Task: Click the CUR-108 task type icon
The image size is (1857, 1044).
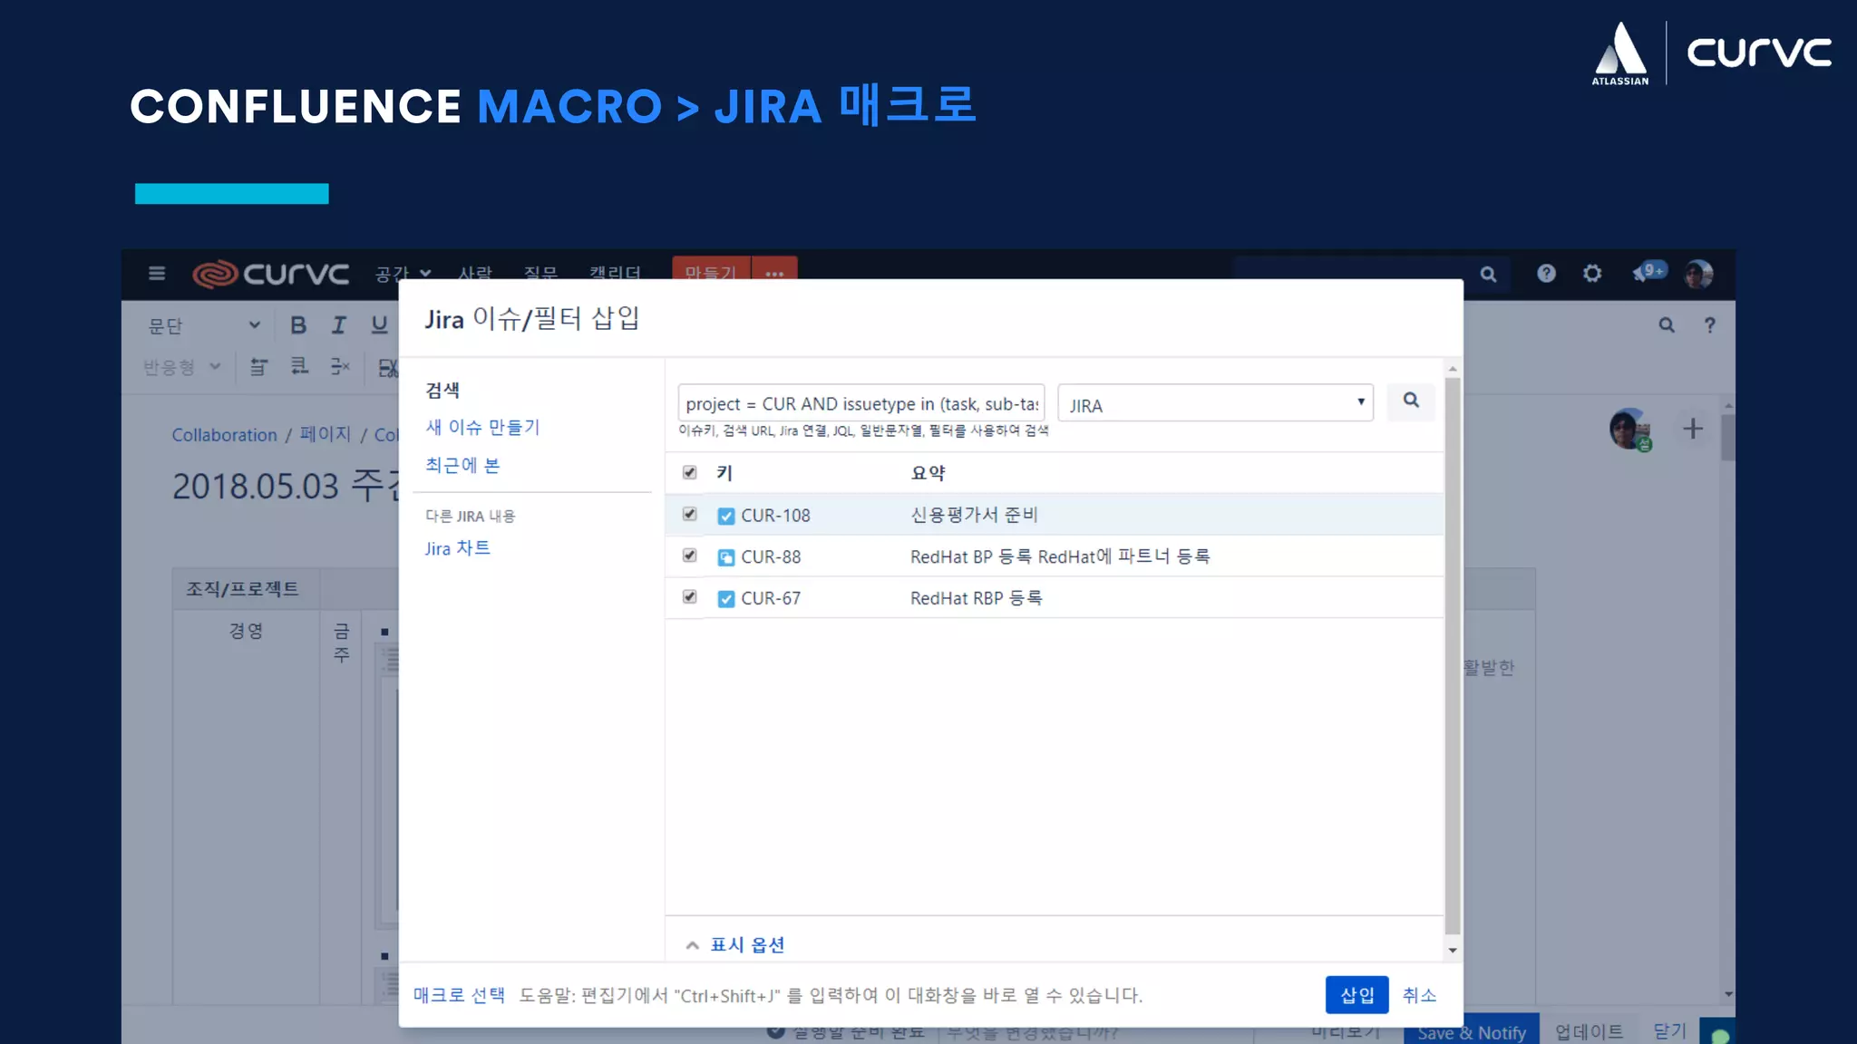Action: coord(725,516)
